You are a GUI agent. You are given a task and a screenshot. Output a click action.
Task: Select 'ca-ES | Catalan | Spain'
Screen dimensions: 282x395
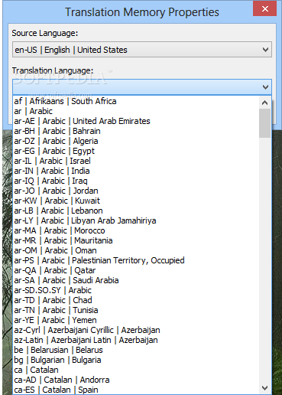[136, 390]
